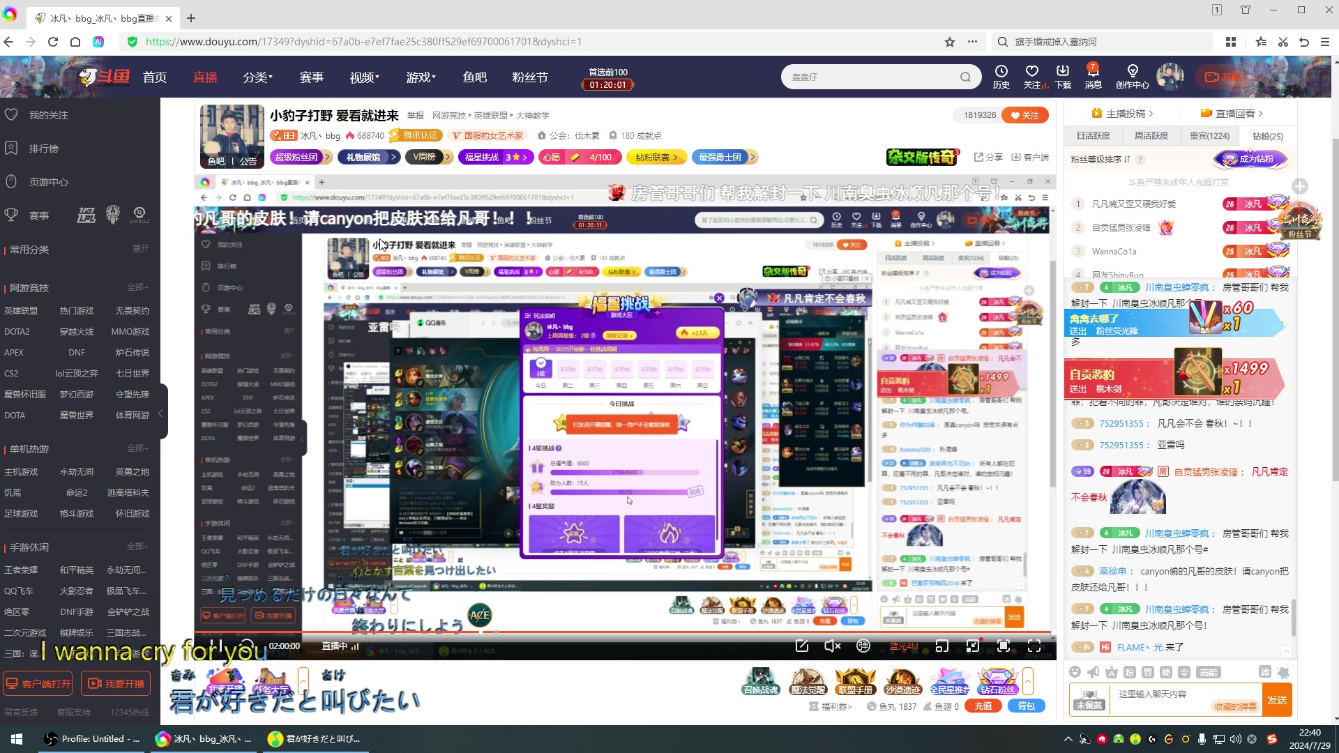
Task: Expand the 常用分类 section with 展开
Action: coord(141,249)
